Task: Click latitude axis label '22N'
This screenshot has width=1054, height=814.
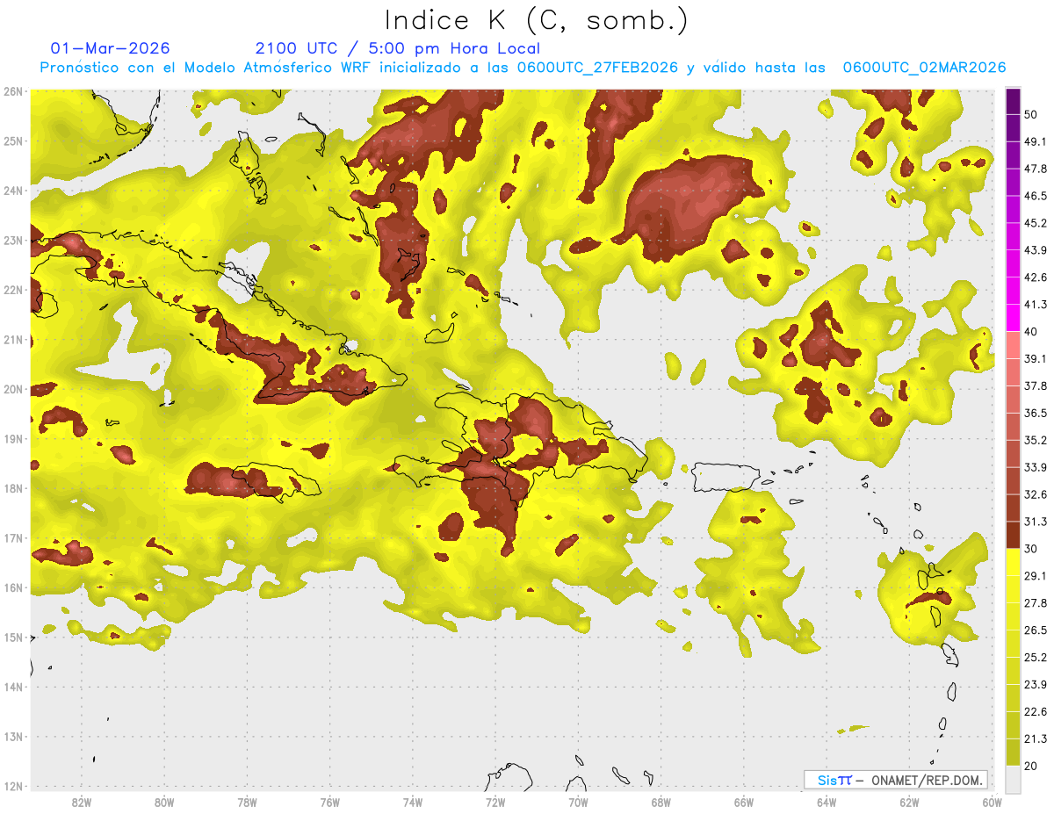Action: click(13, 290)
